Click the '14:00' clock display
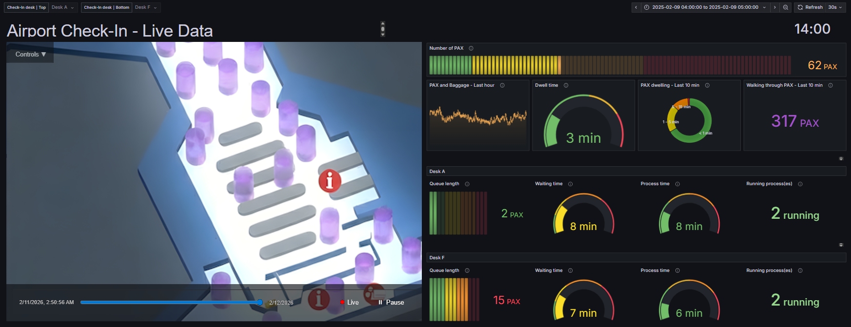This screenshot has width=851, height=327. pos(812,29)
